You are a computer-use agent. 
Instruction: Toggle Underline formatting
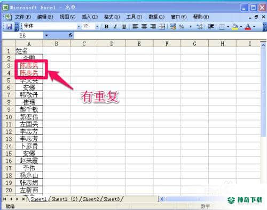coord(124,27)
